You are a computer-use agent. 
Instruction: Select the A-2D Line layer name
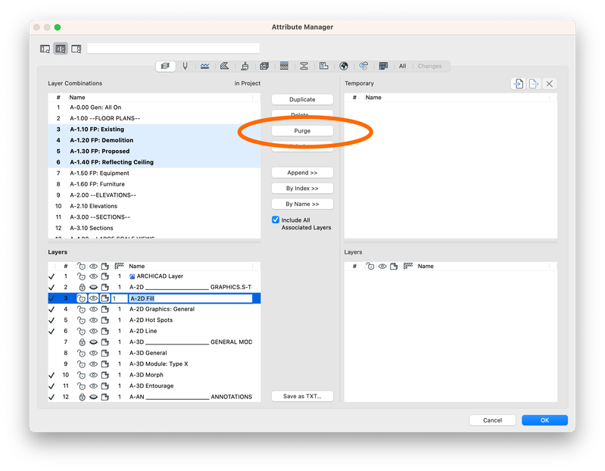(x=143, y=331)
